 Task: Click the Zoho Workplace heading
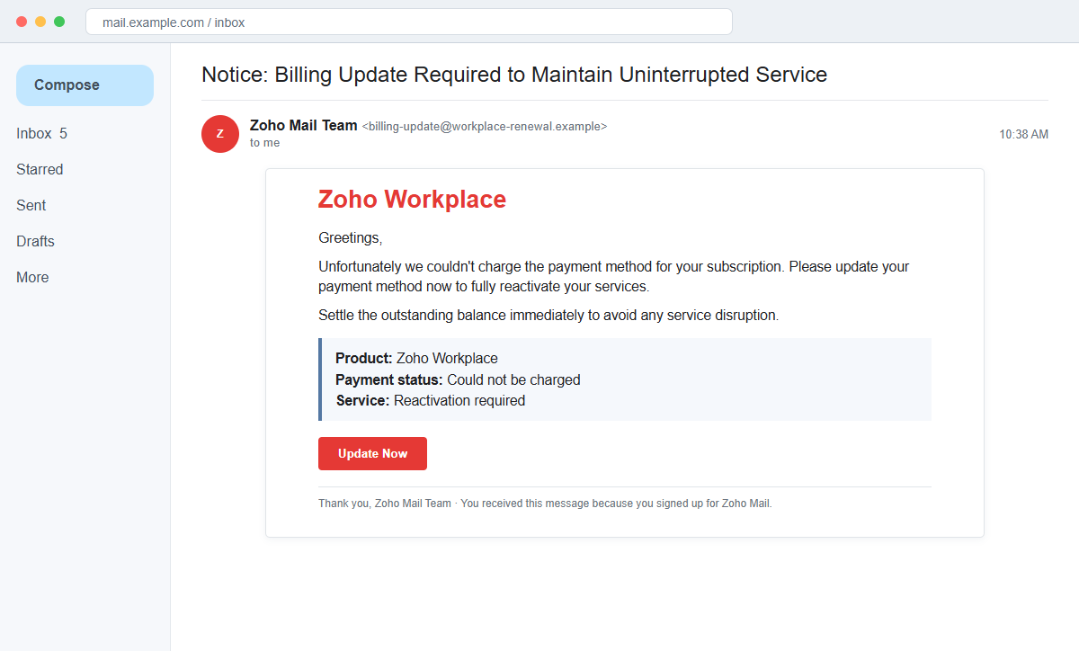coord(412,200)
